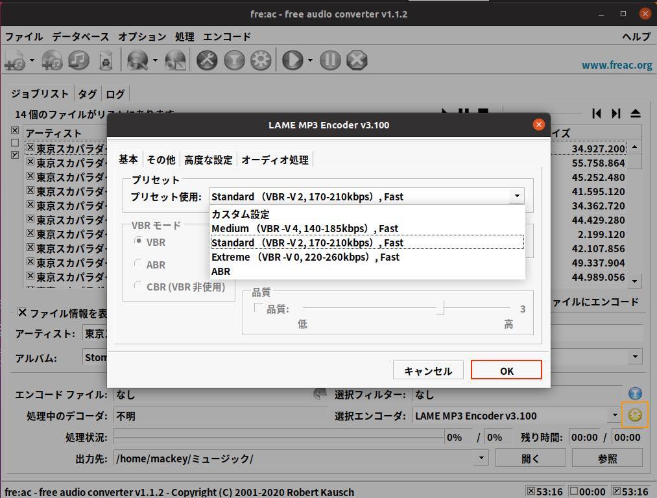Click the toggle selection icon beside joblist
This screenshot has height=498, width=657.
15,154
